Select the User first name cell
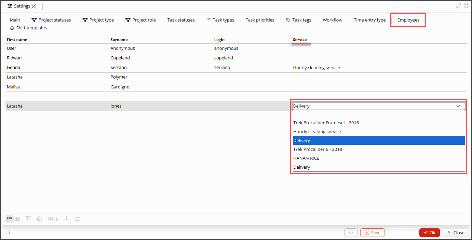This screenshot has height=240, width=472. [12, 48]
